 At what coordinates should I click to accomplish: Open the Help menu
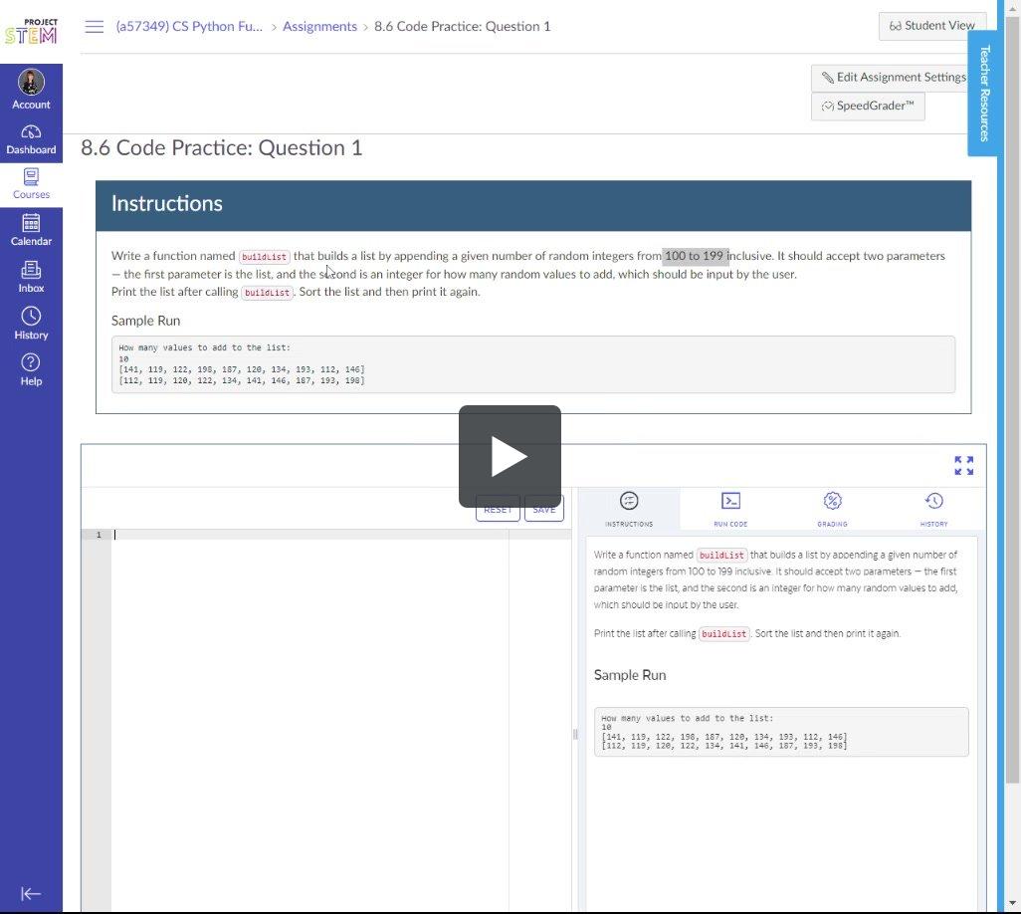click(x=31, y=370)
